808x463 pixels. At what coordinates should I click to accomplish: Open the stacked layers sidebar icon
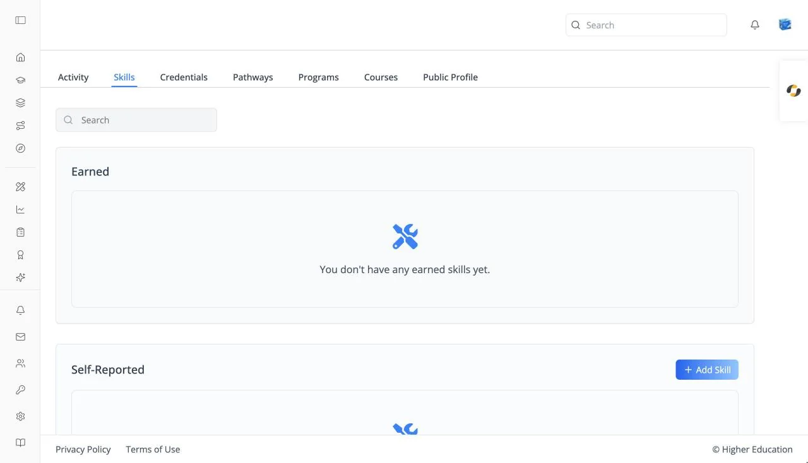point(21,103)
